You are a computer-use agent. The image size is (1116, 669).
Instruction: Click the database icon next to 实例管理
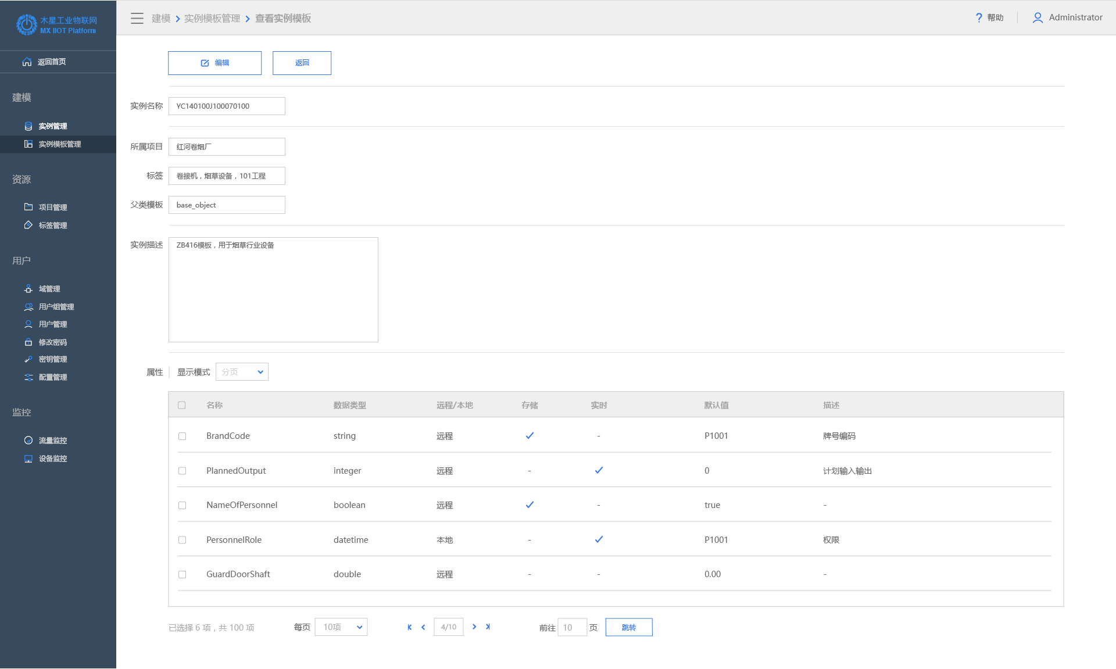coord(28,126)
